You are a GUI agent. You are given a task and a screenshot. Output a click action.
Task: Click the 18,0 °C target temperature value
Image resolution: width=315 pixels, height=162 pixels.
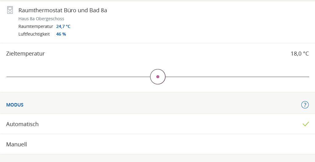tap(299, 54)
